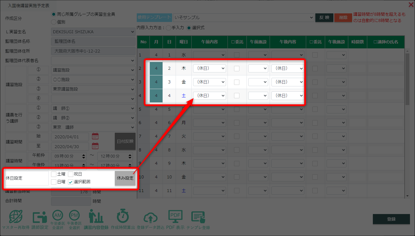Select the 個別 radio button
This screenshot has height=236, width=415.
(54, 22)
